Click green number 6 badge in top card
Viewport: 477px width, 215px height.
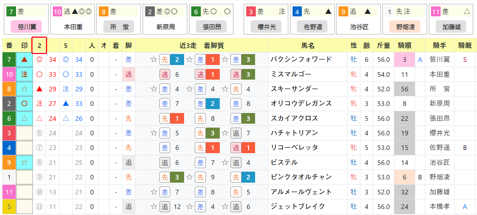(x=196, y=12)
